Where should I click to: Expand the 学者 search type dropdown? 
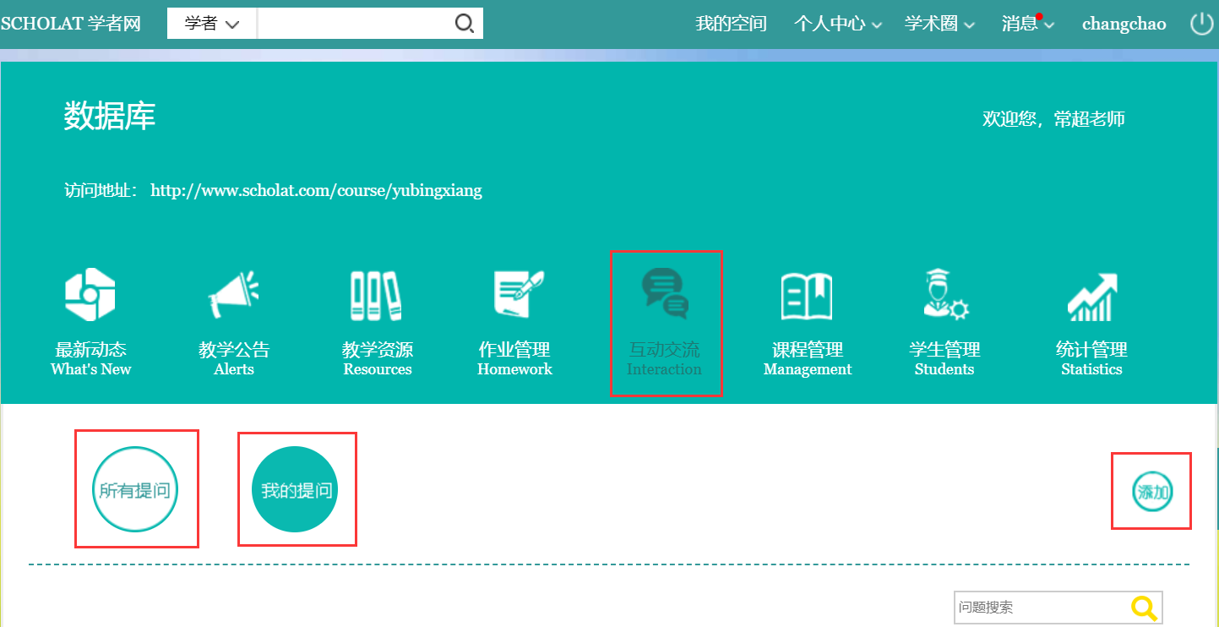[x=212, y=24]
